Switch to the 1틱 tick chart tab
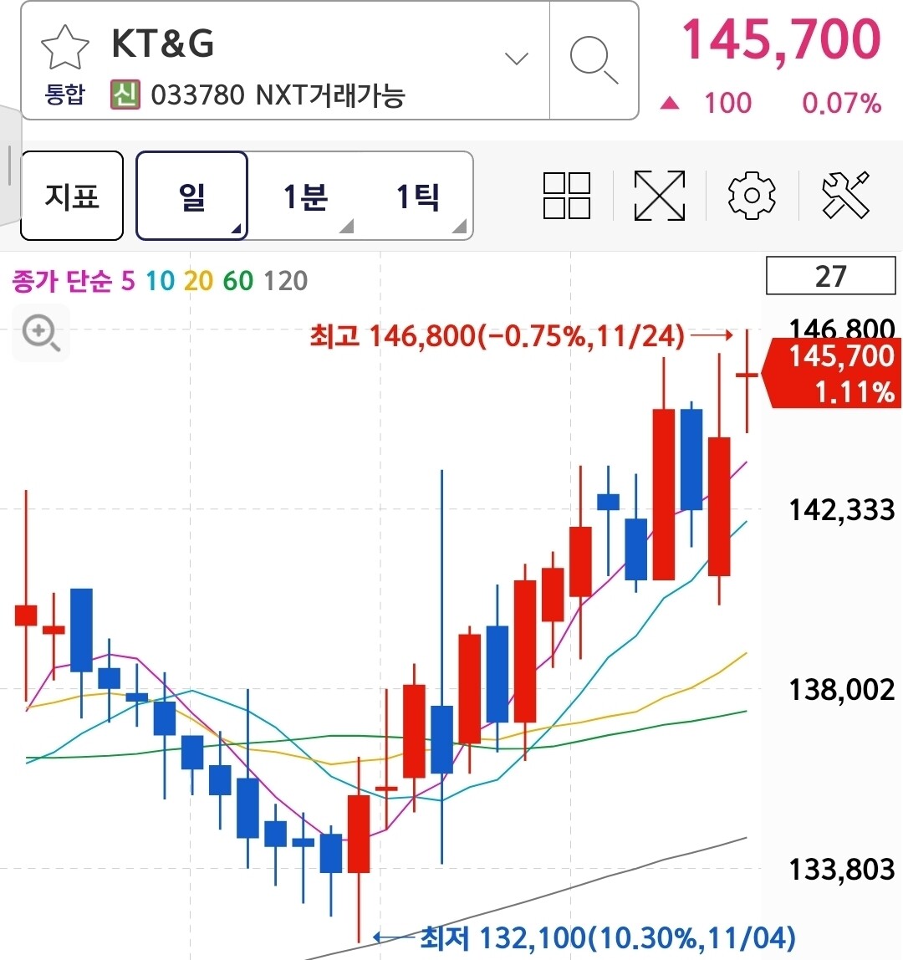Screen dimensions: 903x960 click(417, 196)
